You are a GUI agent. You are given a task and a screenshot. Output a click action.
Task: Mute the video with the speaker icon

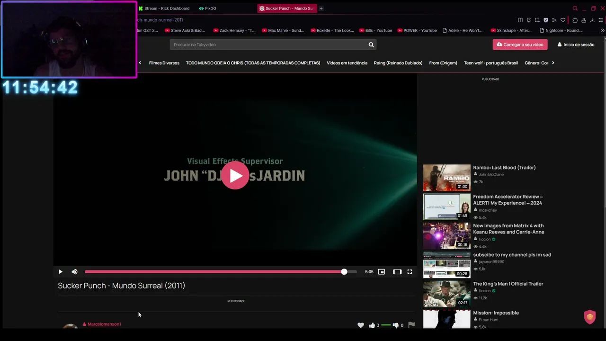(x=74, y=272)
